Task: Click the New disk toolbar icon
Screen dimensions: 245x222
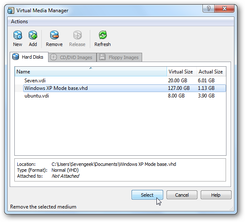Action: click(18, 35)
